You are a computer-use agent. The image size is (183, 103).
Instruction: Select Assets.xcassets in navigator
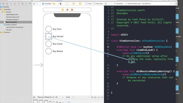click(x=11, y=25)
